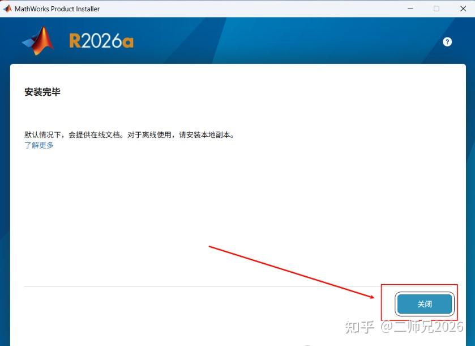Click the MathWorks icon in the title bar
This screenshot has height=346, width=475.
click(x=7, y=9)
